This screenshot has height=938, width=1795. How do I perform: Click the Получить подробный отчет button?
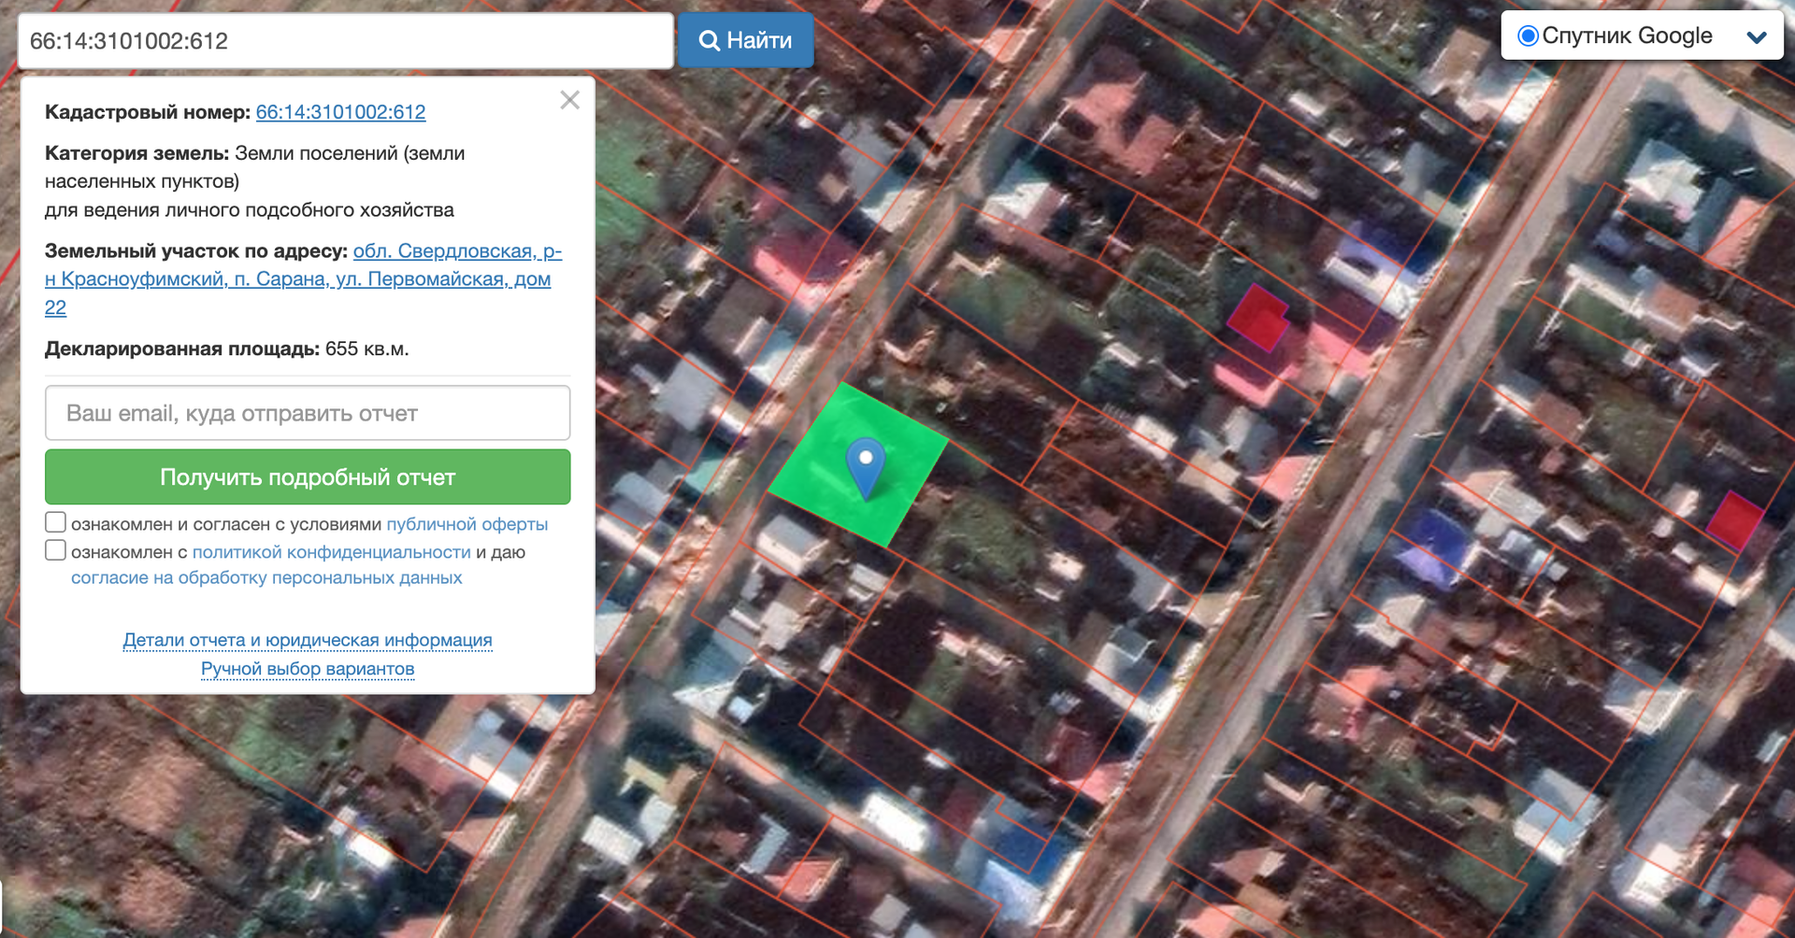308,477
